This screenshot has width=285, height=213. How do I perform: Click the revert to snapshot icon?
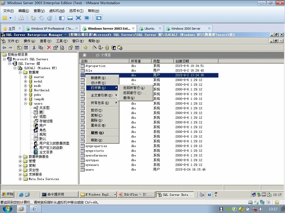(x=41, y=18)
